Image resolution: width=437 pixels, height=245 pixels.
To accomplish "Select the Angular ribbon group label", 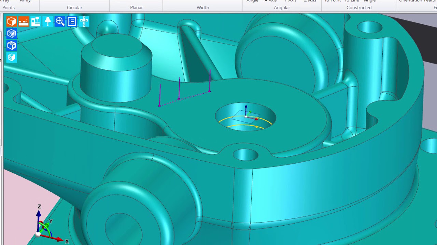I will pyautogui.click(x=282, y=7).
